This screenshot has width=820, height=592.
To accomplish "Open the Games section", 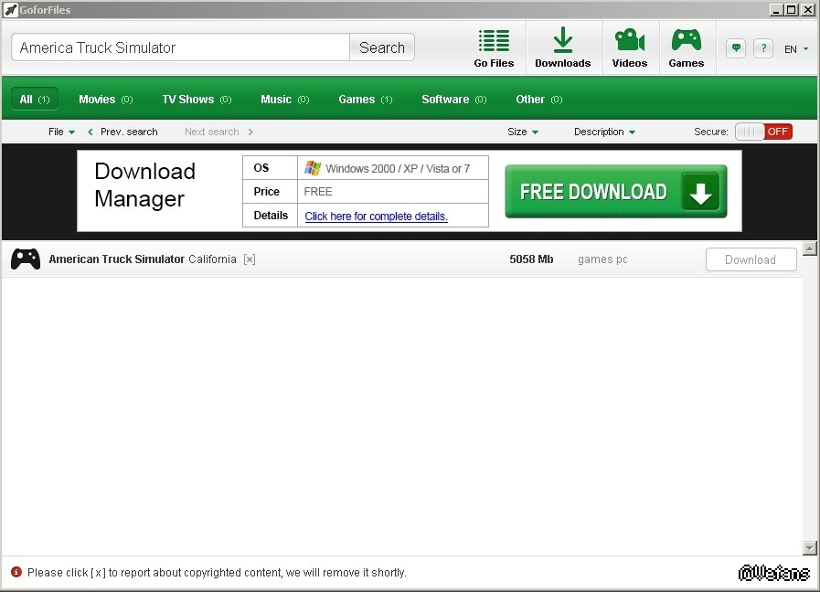I will tap(686, 48).
